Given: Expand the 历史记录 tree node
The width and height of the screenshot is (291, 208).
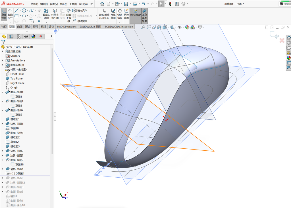Looking at the screenshot, I should [2, 51].
